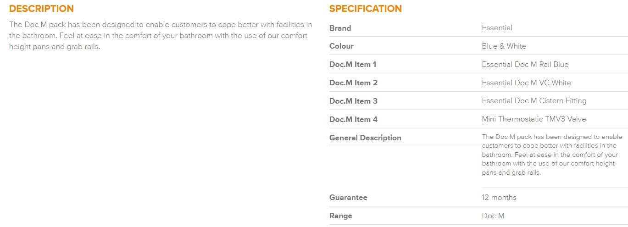Select the 'Doc.M Item 3' label
The image size is (628, 227).
click(x=353, y=101)
